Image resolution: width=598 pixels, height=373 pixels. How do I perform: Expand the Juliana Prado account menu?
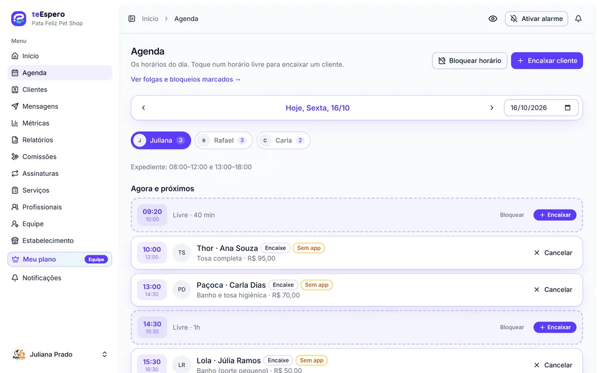tap(60, 354)
